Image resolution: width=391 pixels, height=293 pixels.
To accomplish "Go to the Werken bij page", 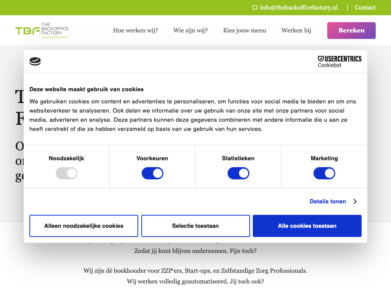I will (296, 31).
